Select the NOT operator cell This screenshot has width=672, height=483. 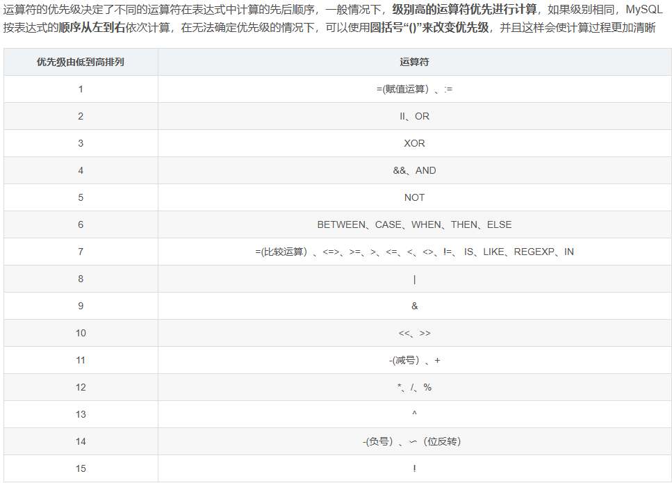(414, 197)
